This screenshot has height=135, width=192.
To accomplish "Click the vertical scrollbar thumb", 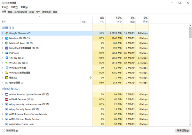I will pos(190,33).
